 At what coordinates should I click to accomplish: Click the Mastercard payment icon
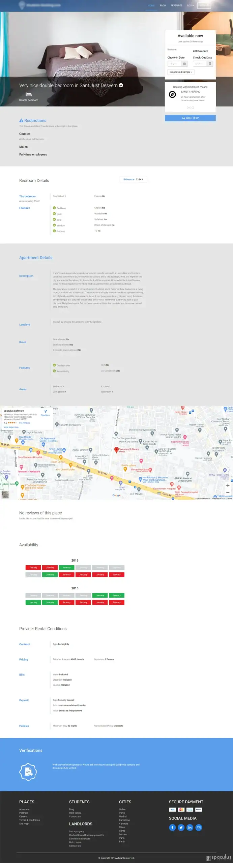[x=181, y=809]
